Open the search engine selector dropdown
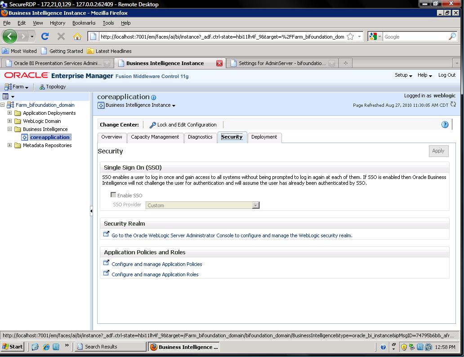Image resolution: width=464 pixels, height=357 pixels. pos(375,37)
